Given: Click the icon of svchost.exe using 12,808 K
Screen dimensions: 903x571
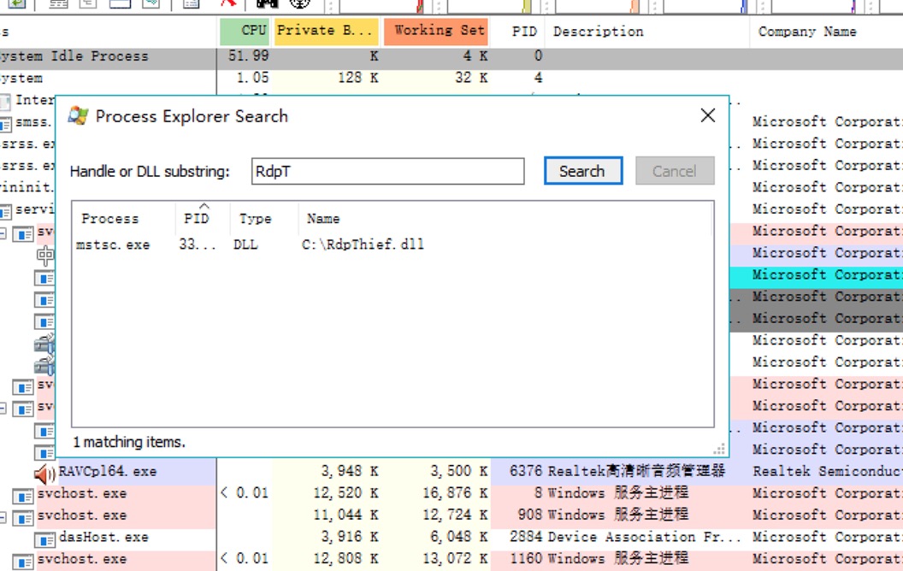Looking at the screenshot, I should pos(23,562).
